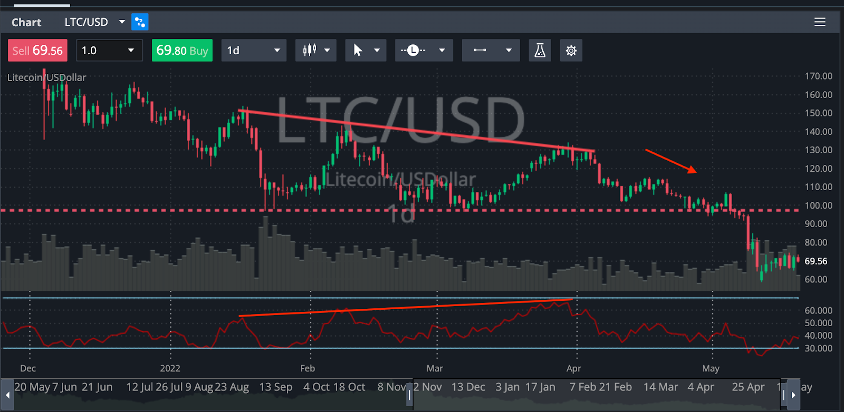This screenshot has height=412, width=844.
Task: Click 20 May in the navigator timeline
Action: coord(32,387)
